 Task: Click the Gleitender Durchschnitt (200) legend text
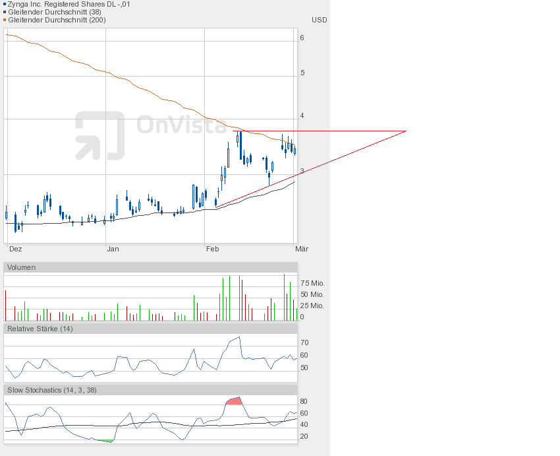(56, 20)
